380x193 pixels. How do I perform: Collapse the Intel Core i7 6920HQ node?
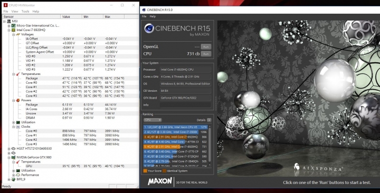[x=9, y=30]
